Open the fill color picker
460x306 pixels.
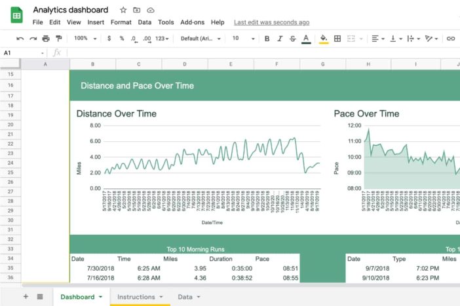(324, 39)
